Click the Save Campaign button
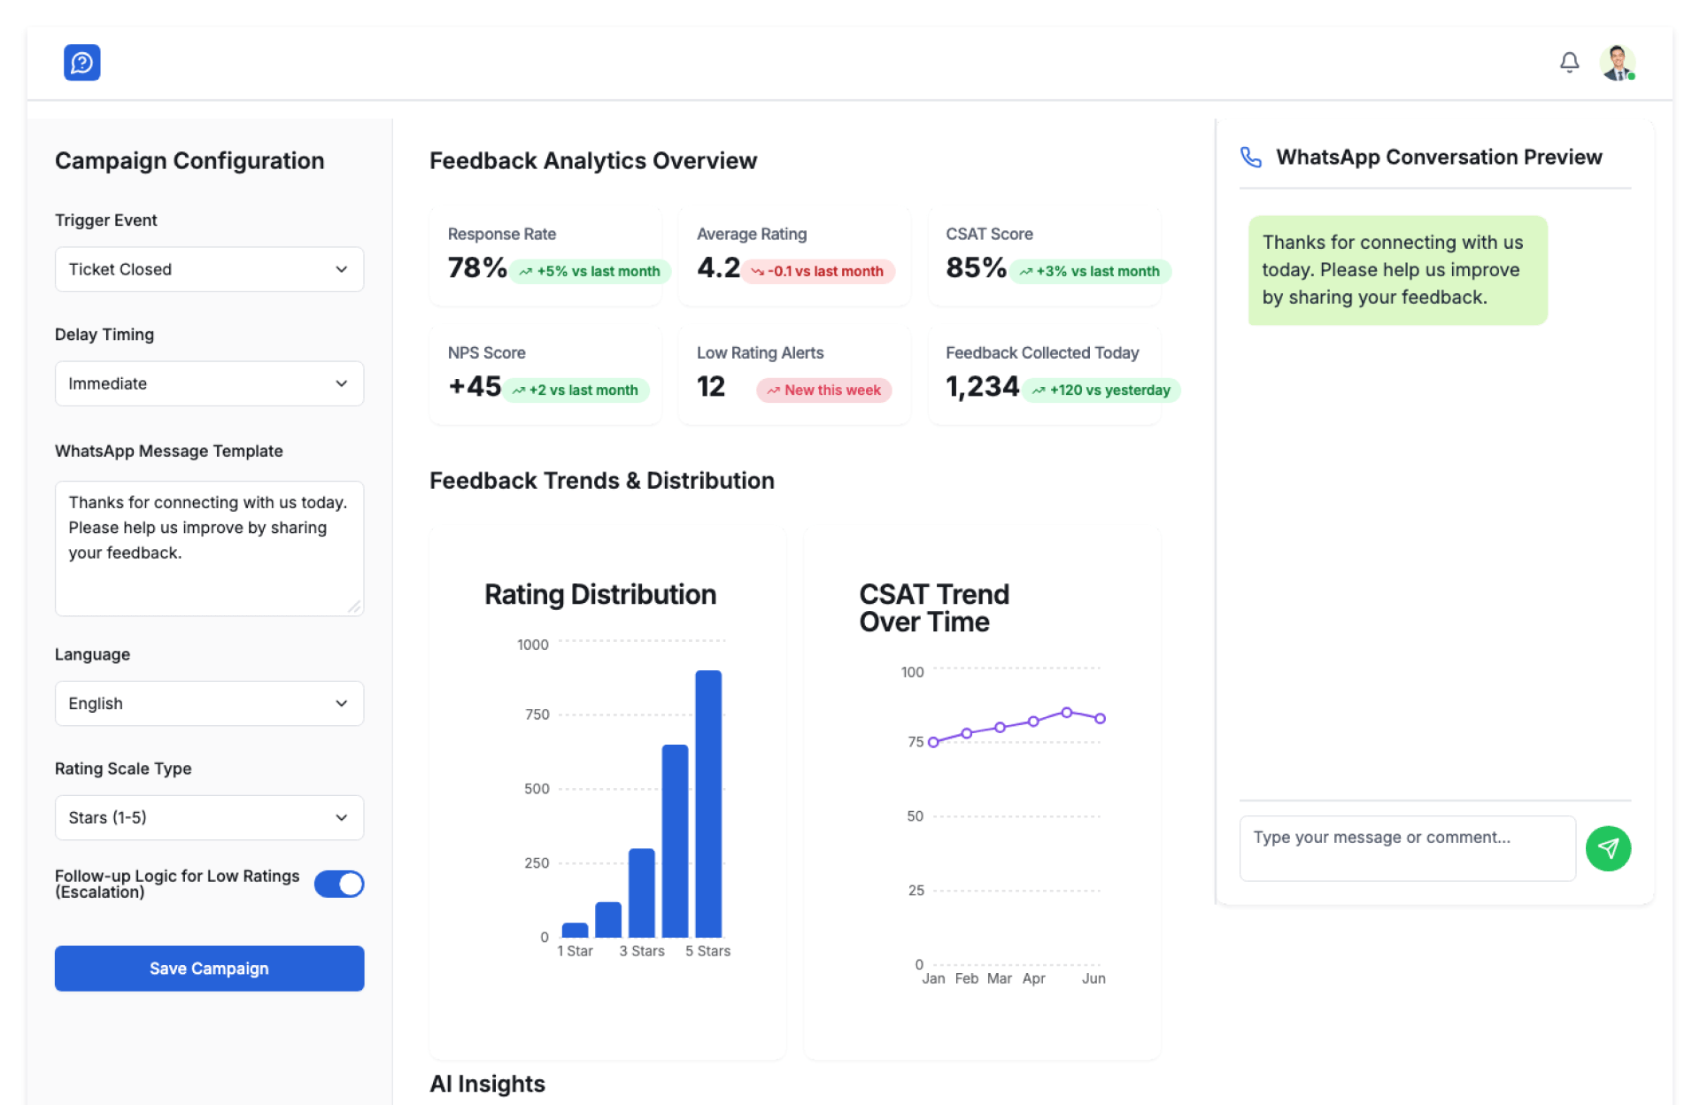This screenshot has height=1105, width=1700. point(209,968)
